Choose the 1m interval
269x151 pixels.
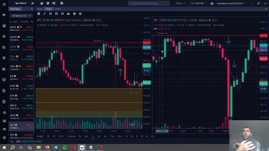(92, 136)
